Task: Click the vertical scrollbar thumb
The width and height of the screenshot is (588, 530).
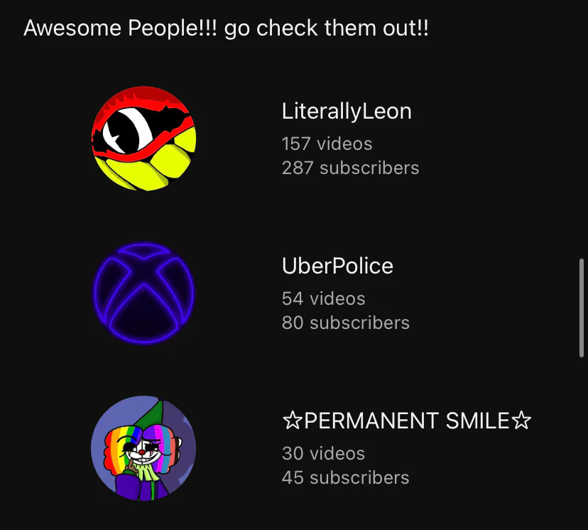Action: [x=581, y=308]
